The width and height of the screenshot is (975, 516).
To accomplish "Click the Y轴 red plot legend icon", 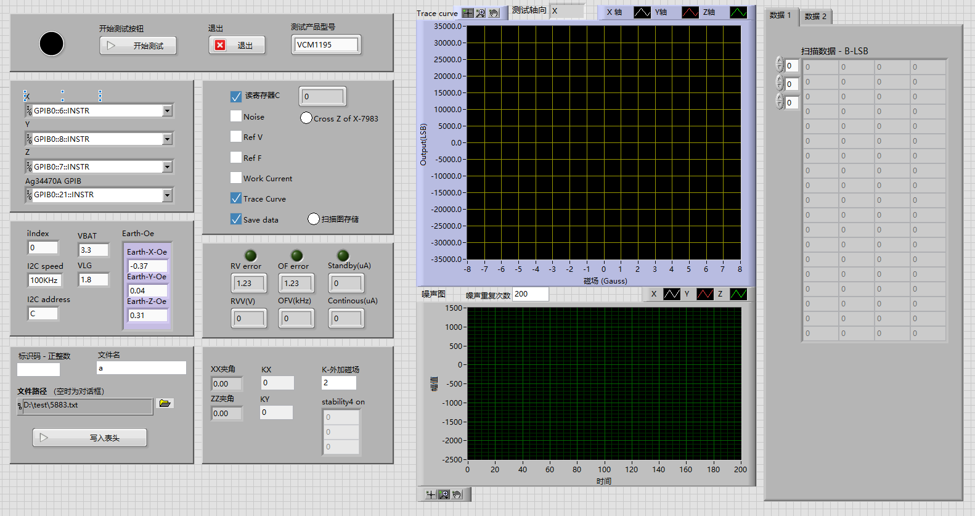I will coord(690,12).
